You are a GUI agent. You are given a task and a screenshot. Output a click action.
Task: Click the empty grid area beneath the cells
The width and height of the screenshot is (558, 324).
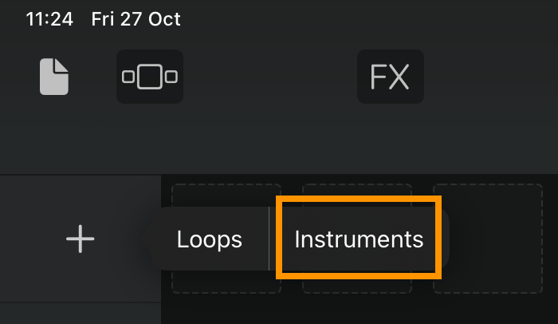(360, 310)
